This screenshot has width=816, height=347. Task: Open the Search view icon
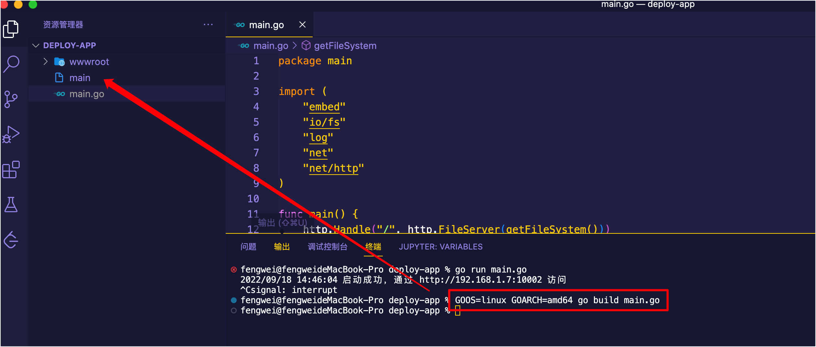coord(11,64)
